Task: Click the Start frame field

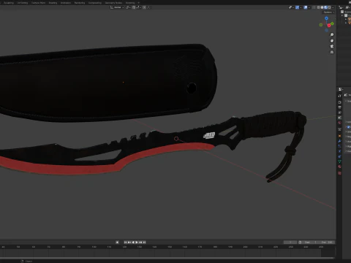Action: click(311, 243)
